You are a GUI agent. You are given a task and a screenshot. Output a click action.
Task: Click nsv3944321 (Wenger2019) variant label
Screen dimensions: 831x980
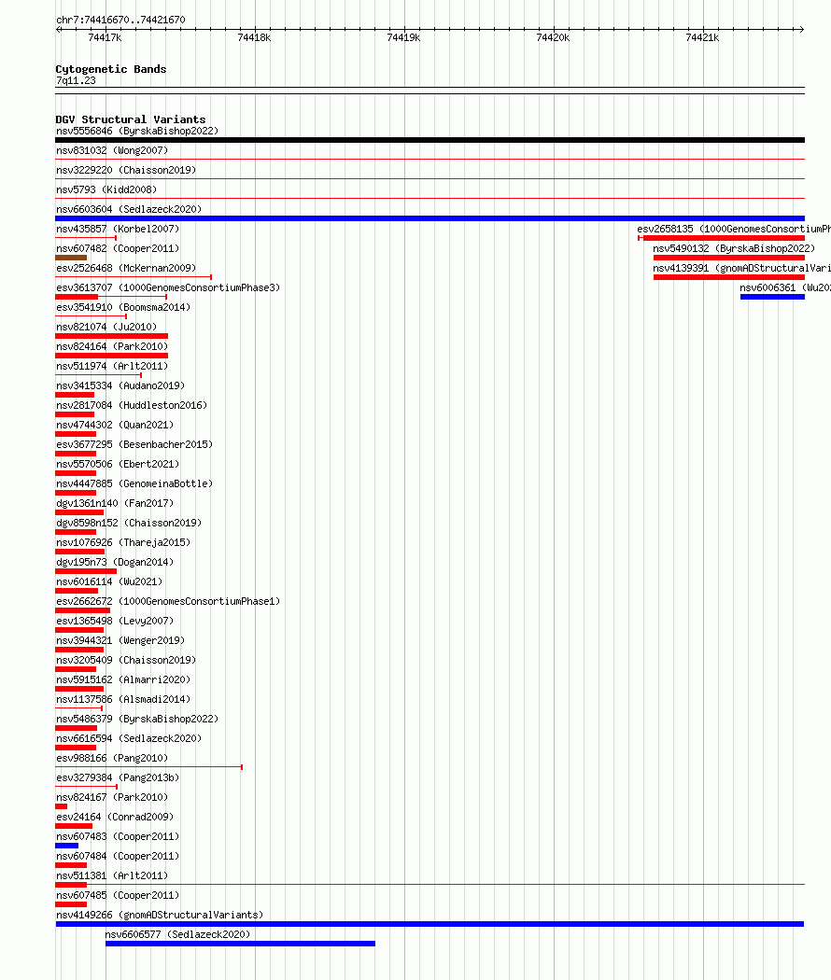click(120, 640)
